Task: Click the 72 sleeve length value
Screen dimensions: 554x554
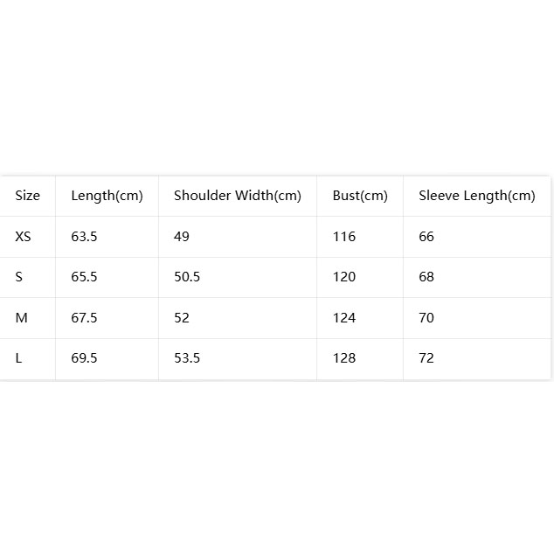Action: [x=426, y=358]
